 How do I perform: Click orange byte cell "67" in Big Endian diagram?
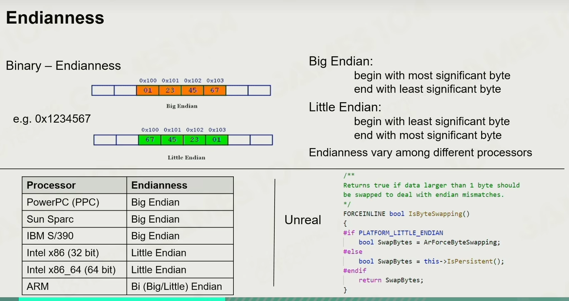[x=215, y=90]
